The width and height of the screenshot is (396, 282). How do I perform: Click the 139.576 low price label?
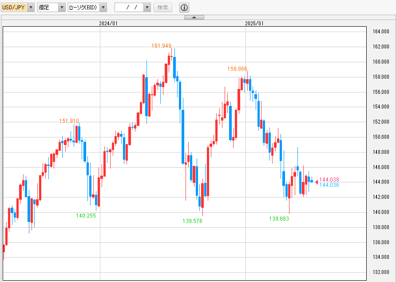pyautogui.click(x=192, y=221)
